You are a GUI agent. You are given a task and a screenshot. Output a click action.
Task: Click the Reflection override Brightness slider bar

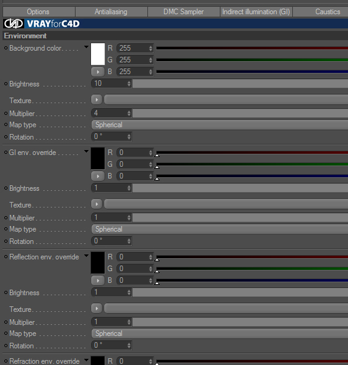[240, 292]
